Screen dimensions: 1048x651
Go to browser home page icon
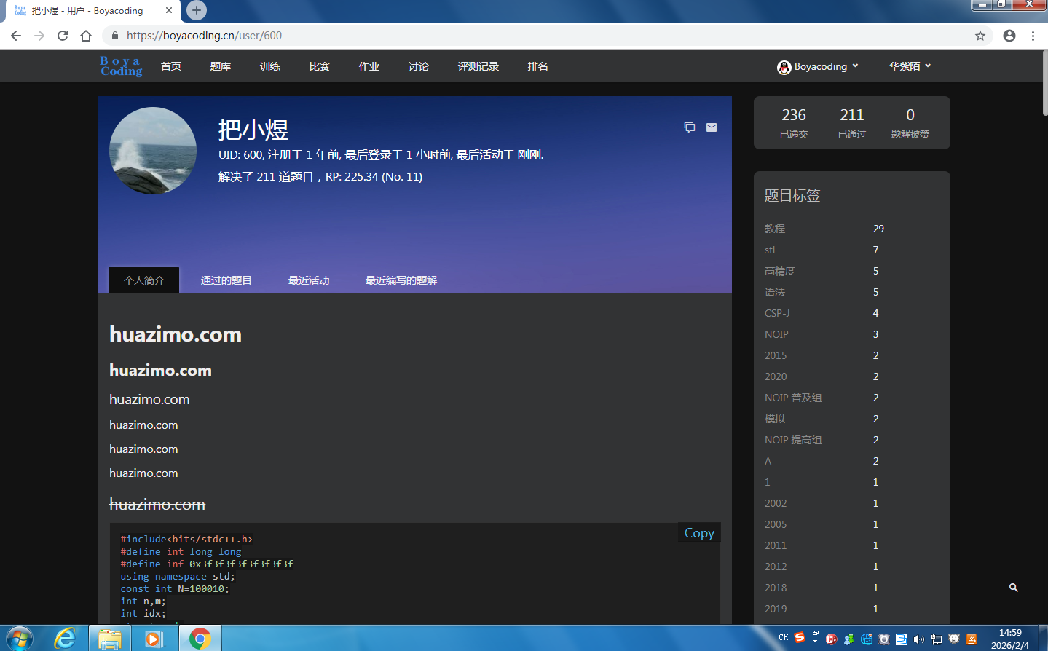[86, 36]
